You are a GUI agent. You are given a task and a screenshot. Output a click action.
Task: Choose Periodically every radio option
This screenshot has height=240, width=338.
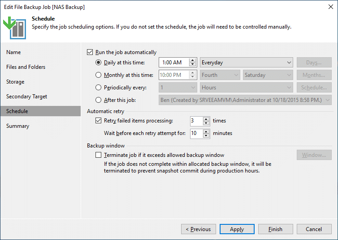click(x=98, y=88)
